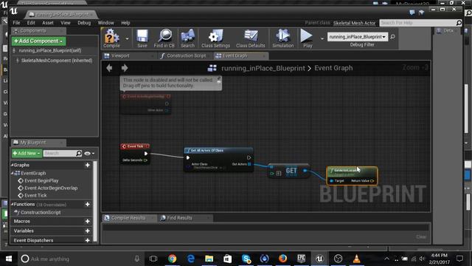Click the magnifier beside Debug Filter dropdown

pyautogui.click(x=392, y=37)
